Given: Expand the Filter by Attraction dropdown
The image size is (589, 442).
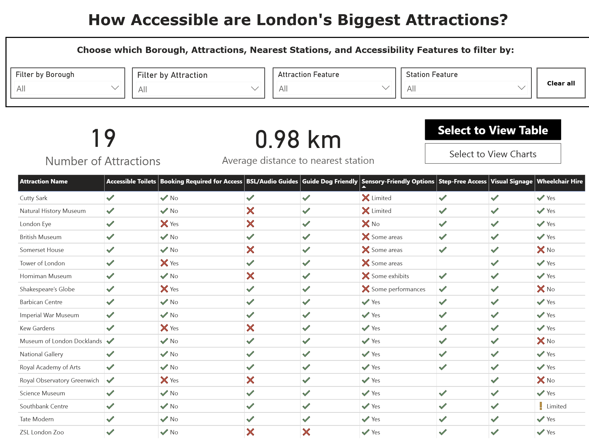Looking at the screenshot, I should pyautogui.click(x=198, y=89).
